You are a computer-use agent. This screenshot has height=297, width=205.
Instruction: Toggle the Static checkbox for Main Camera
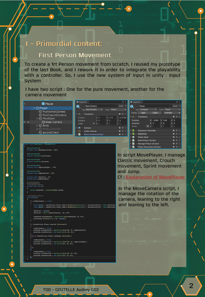pos(117,106)
